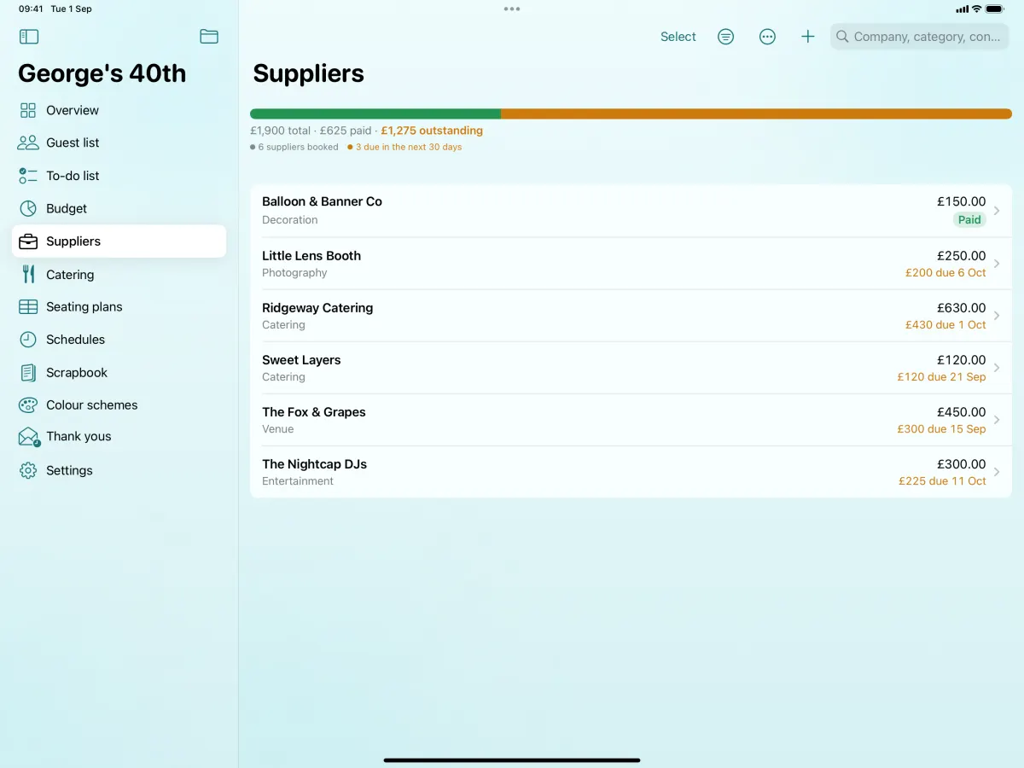The image size is (1024, 768).
Task: Click the Catering fork and knife icon
Action: coord(28,274)
